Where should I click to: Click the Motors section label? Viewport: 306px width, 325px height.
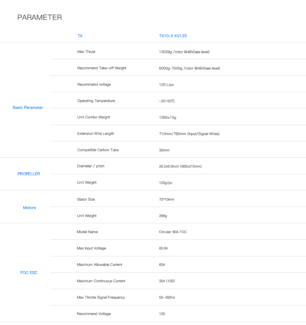[29, 208]
